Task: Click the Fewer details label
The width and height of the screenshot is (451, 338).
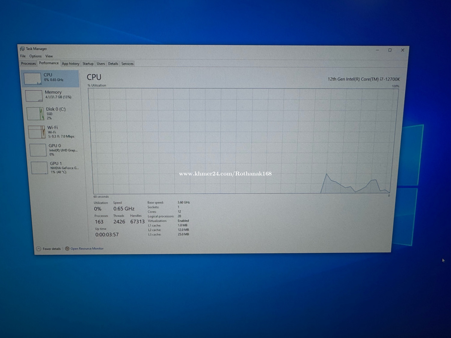Action: click(x=52, y=249)
